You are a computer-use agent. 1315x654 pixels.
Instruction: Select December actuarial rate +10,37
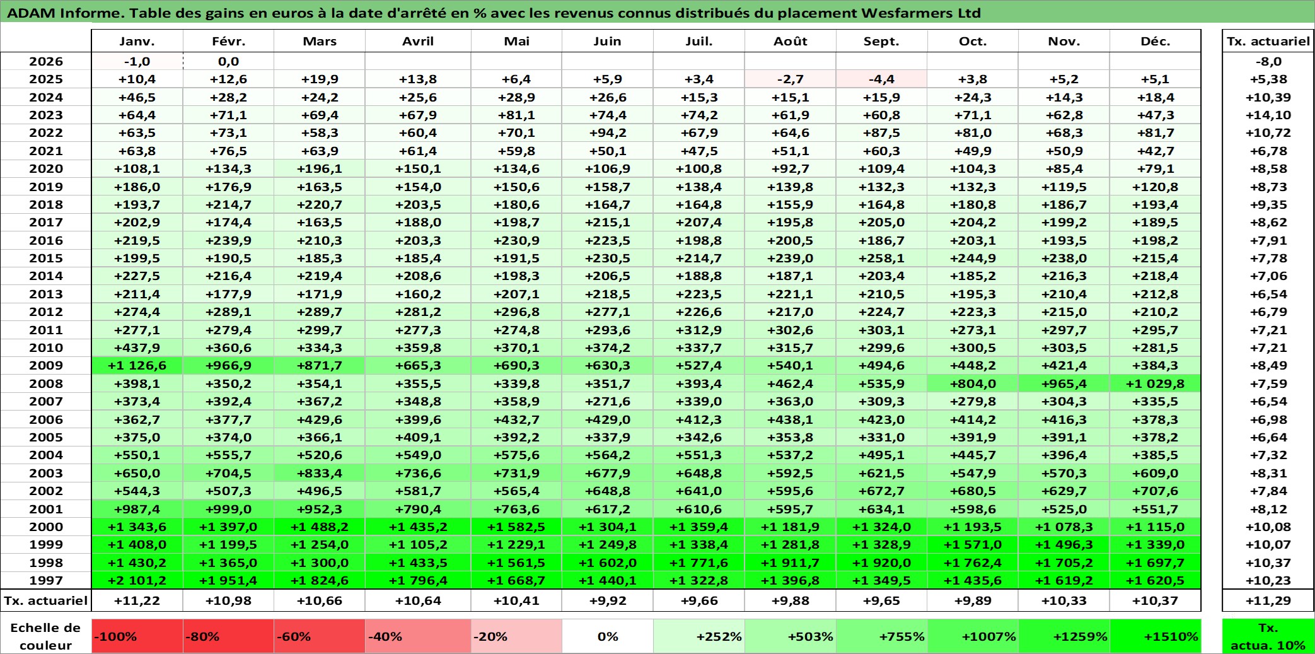1156,600
